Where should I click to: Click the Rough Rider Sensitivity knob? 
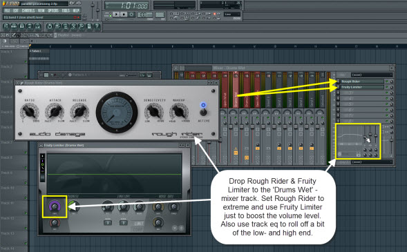(154, 111)
